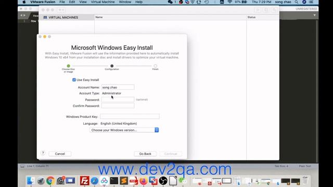
Task: Click the Wi-Fi icon in menu bar
Action: 229,2
